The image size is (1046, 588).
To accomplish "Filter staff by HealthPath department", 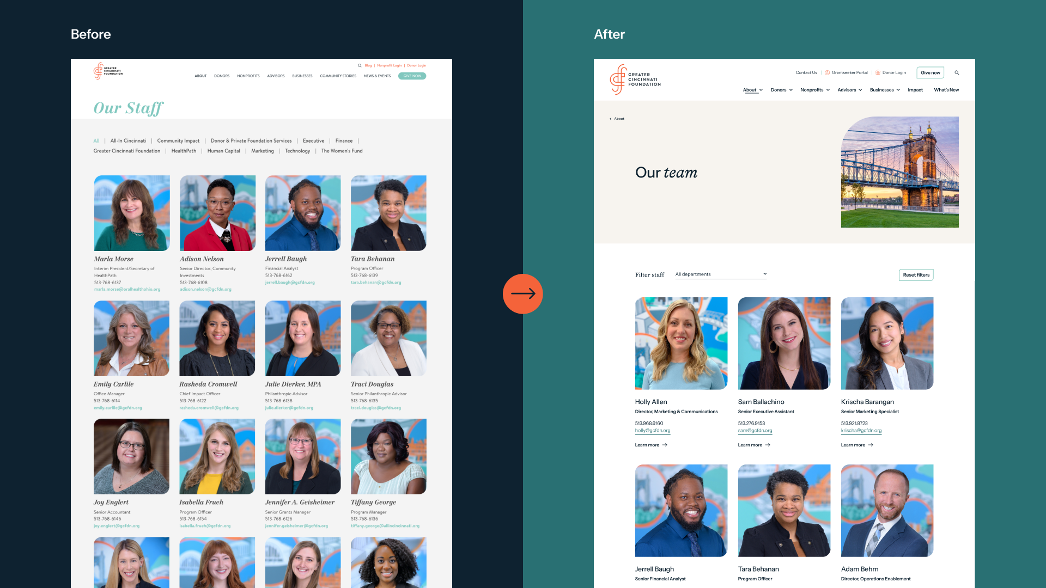I will pyautogui.click(x=184, y=151).
